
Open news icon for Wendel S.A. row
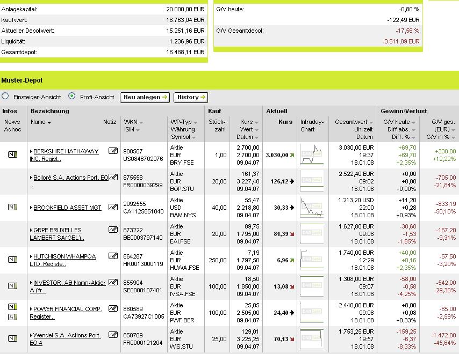point(12,338)
